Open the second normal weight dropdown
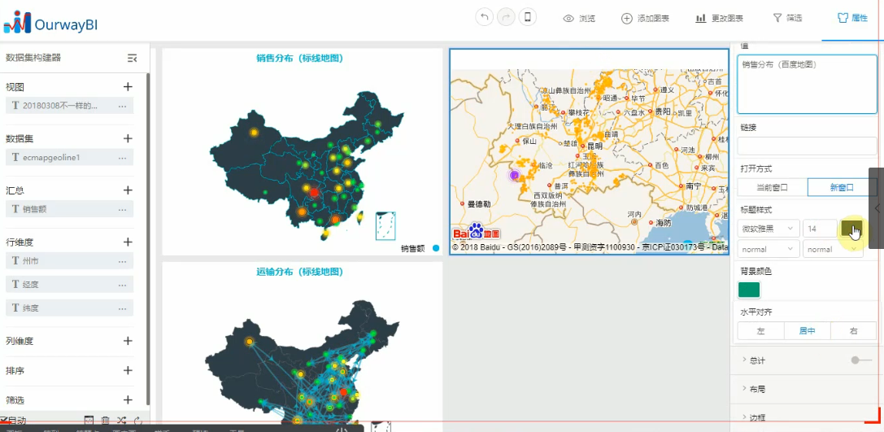 [834, 249]
